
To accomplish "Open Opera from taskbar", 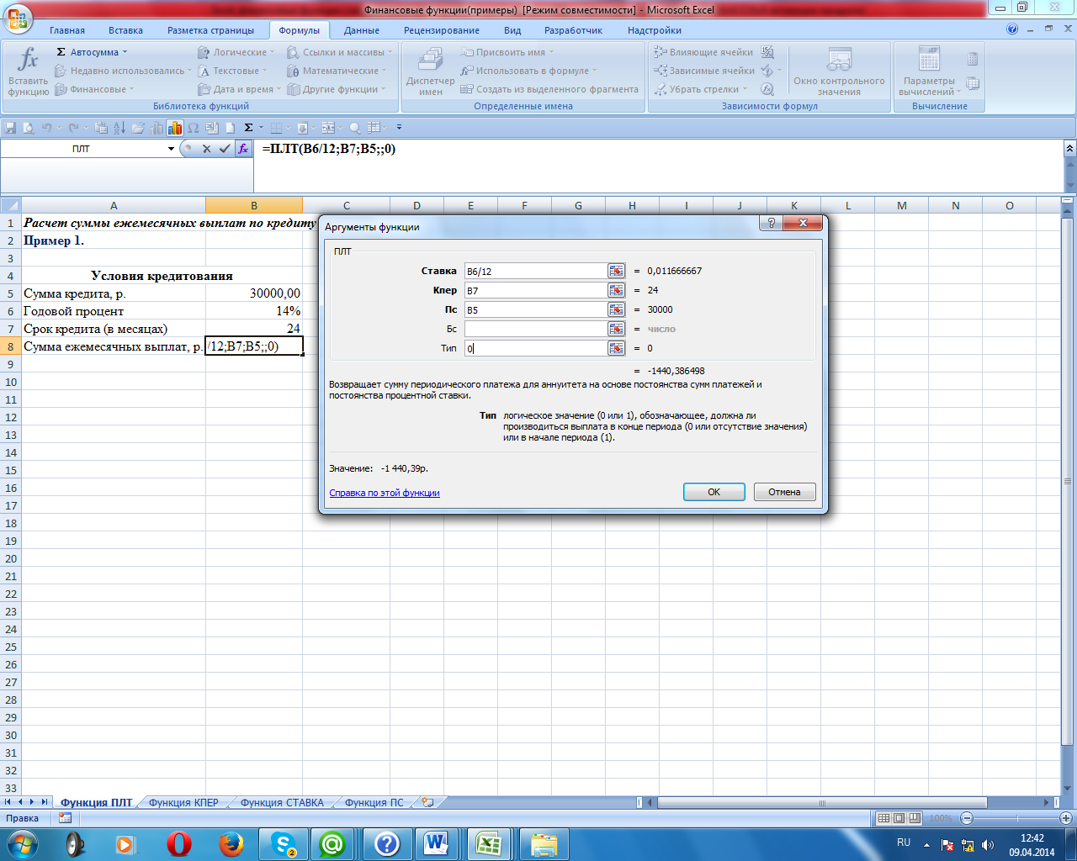I will (x=179, y=843).
